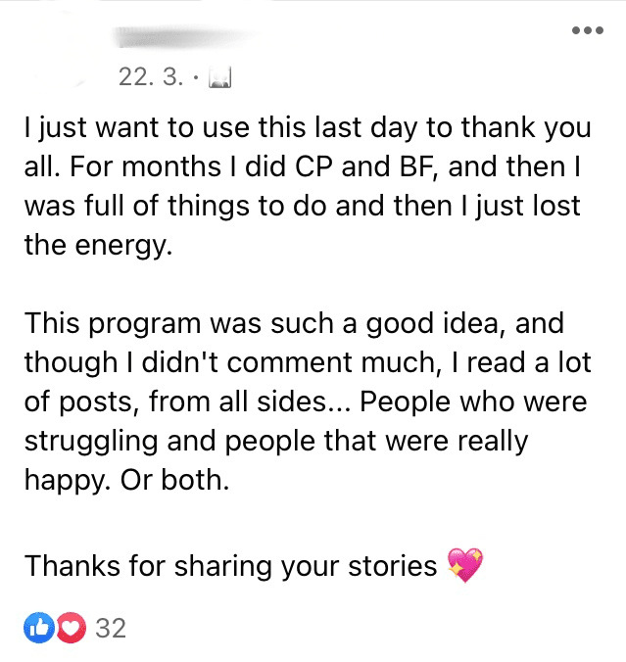Screen dimensions: 626x662
Task: Click the blue thumbs-up Like reaction icon
Action: point(40,628)
